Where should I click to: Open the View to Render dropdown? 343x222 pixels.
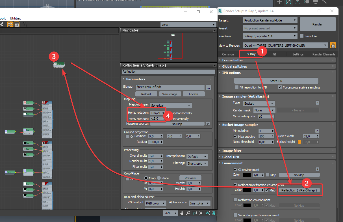pyautogui.click(x=286, y=45)
